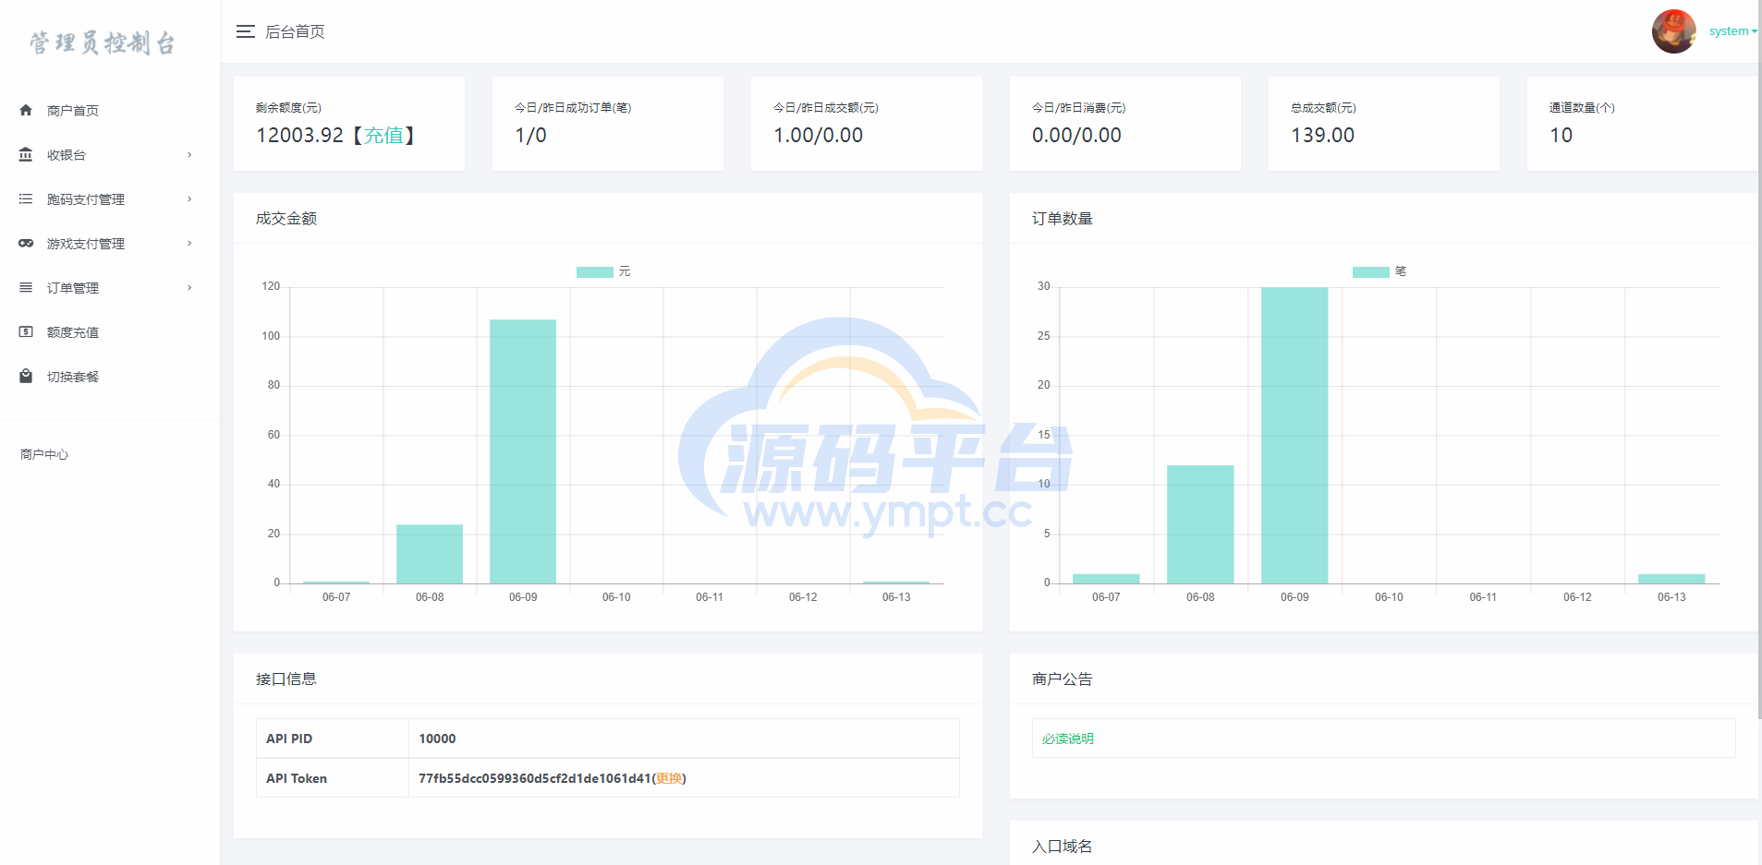Click the 今日/昨日成交额 value 1.00/0.00
This screenshot has width=1762, height=865.
tap(818, 136)
